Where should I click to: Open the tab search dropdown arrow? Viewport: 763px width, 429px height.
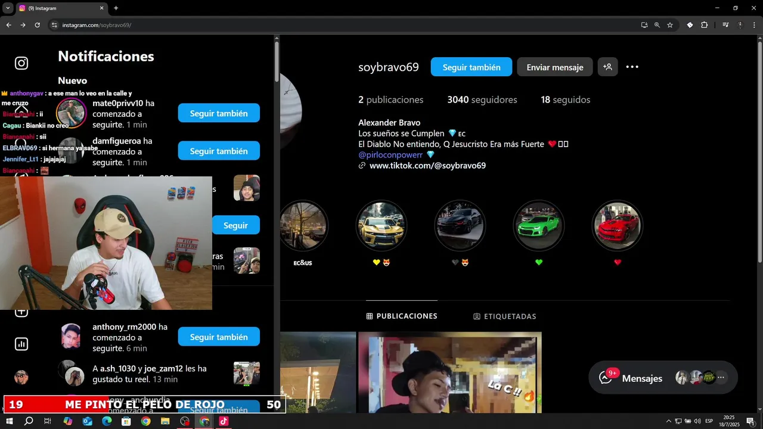click(8, 8)
